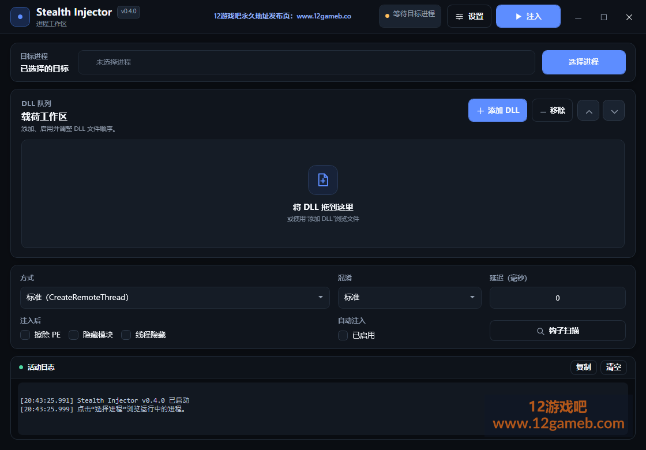Click 选择进程 to choose a process
646x450 pixels.
tap(584, 62)
